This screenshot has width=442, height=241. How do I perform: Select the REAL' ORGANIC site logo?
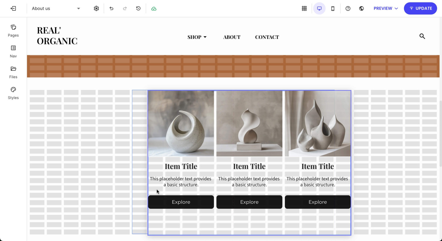coord(57,36)
